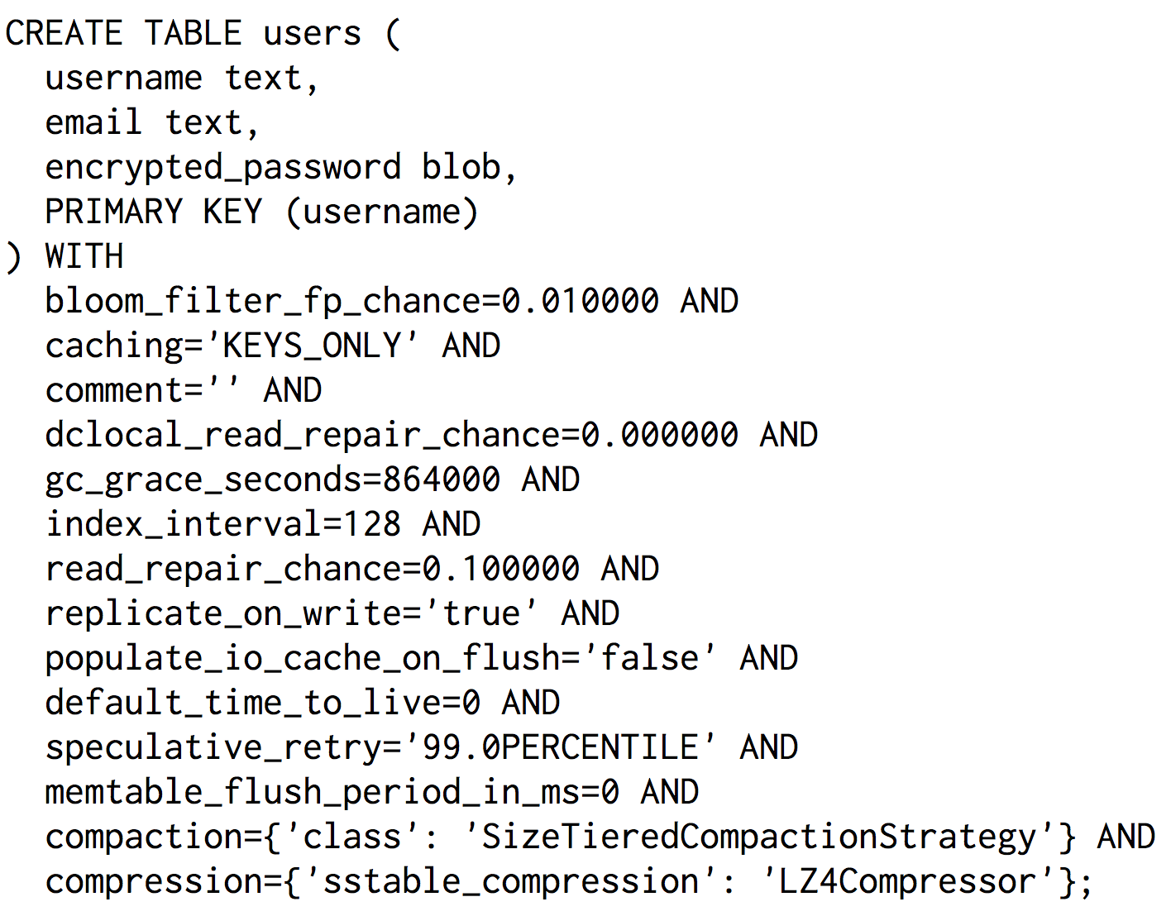This screenshot has width=1171, height=916.
Task: Click the WITH keyword
Action: point(84,256)
